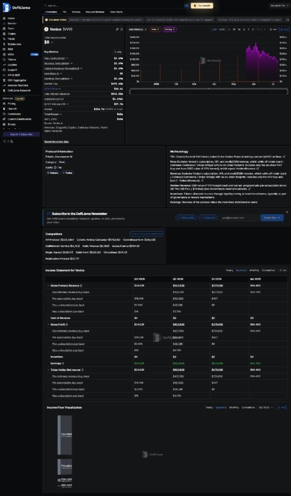Select Monthly in the Income Flow Visualization
Viewport: 291px width, 496px height.
pyautogui.click(x=234, y=407)
